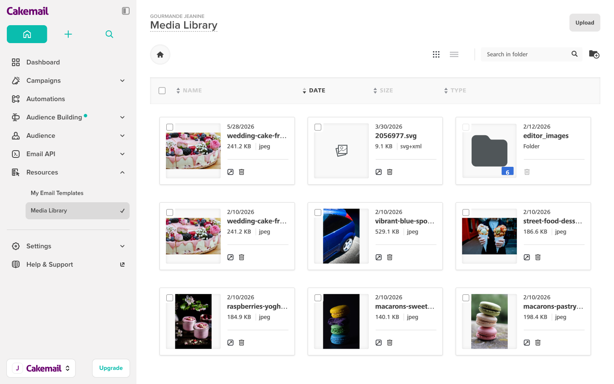The height and width of the screenshot is (384, 614).
Task: Check the 2056977.svg checkbox
Action: coord(318,127)
